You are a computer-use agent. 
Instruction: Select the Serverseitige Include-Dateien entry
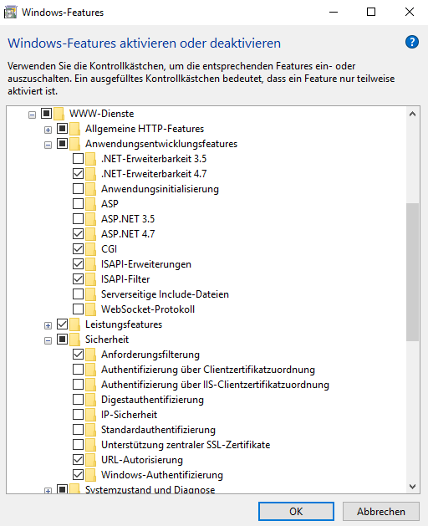click(x=165, y=294)
